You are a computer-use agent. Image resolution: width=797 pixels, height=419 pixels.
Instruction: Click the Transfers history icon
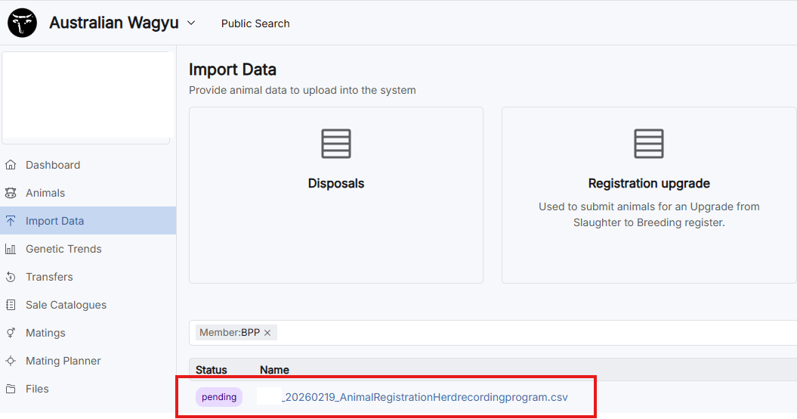point(11,277)
